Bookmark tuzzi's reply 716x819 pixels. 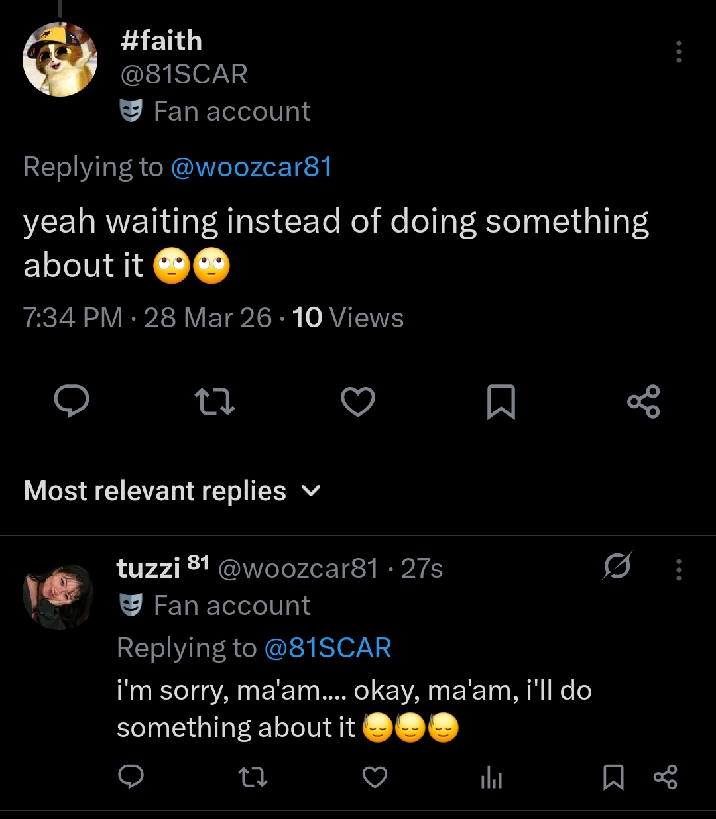coord(613,777)
